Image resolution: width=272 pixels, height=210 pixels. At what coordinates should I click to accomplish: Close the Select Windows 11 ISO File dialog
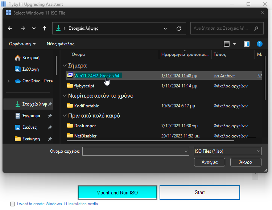(263, 13)
